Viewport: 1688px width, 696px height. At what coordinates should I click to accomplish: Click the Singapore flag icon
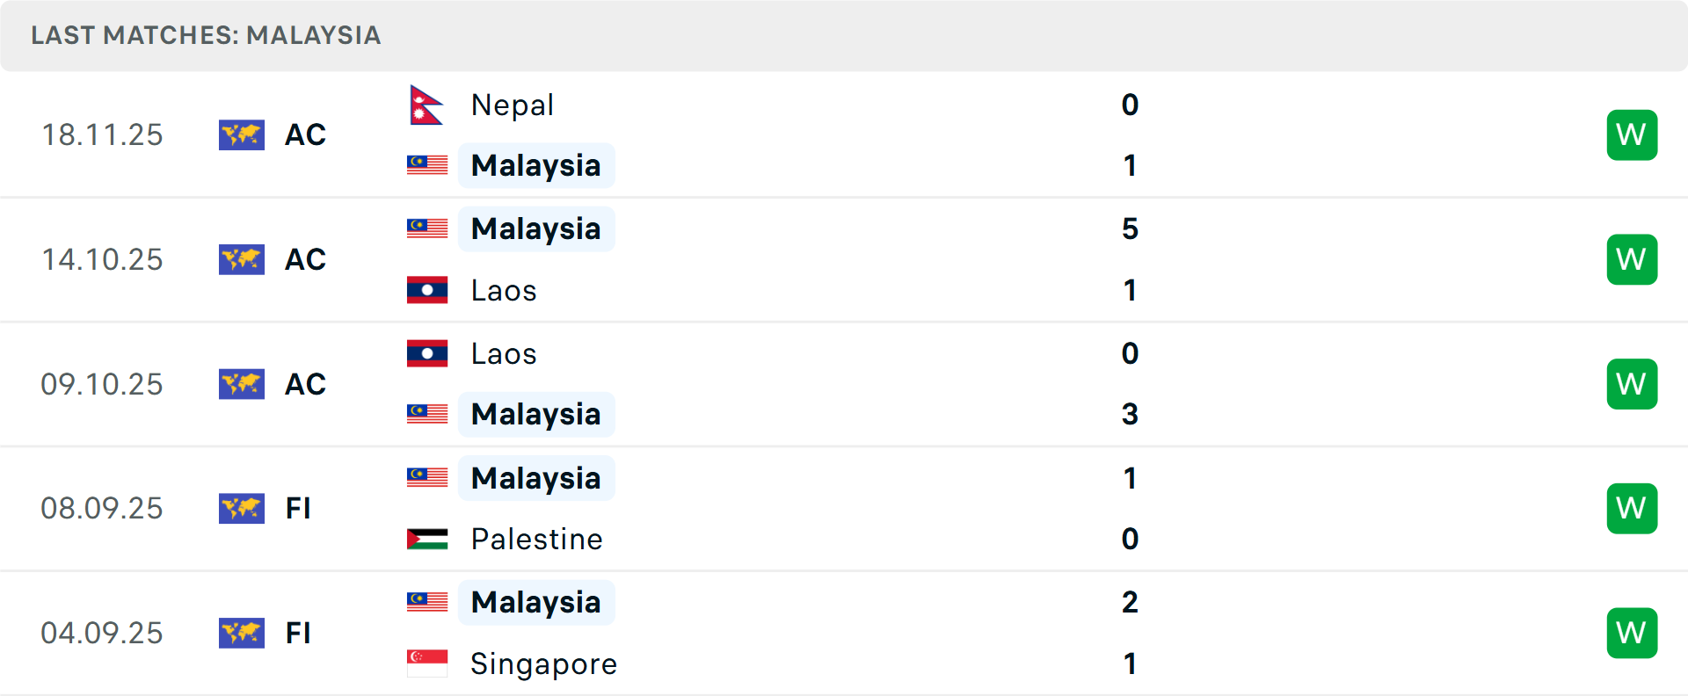(426, 663)
